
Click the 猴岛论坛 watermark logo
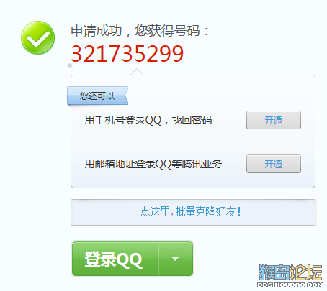290,272
